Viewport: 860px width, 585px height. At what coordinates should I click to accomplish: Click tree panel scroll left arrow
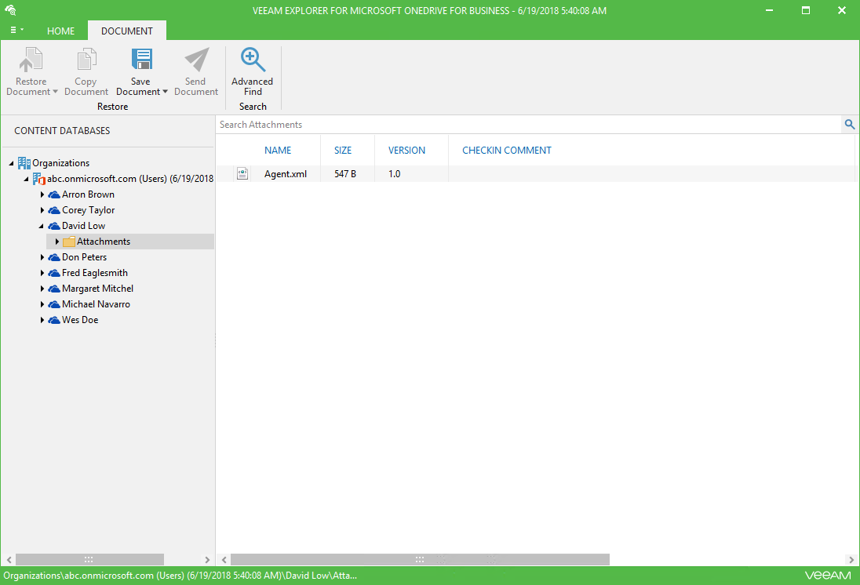(9, 560)
